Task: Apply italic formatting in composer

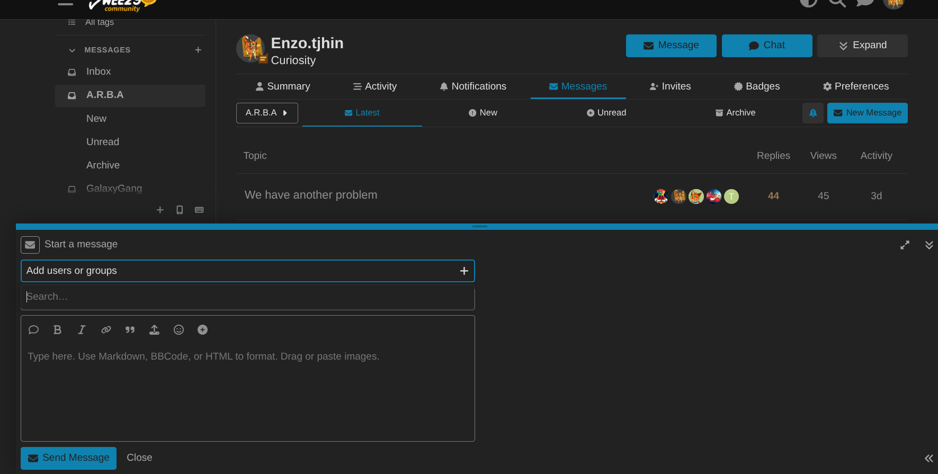Action: [82, 330]
